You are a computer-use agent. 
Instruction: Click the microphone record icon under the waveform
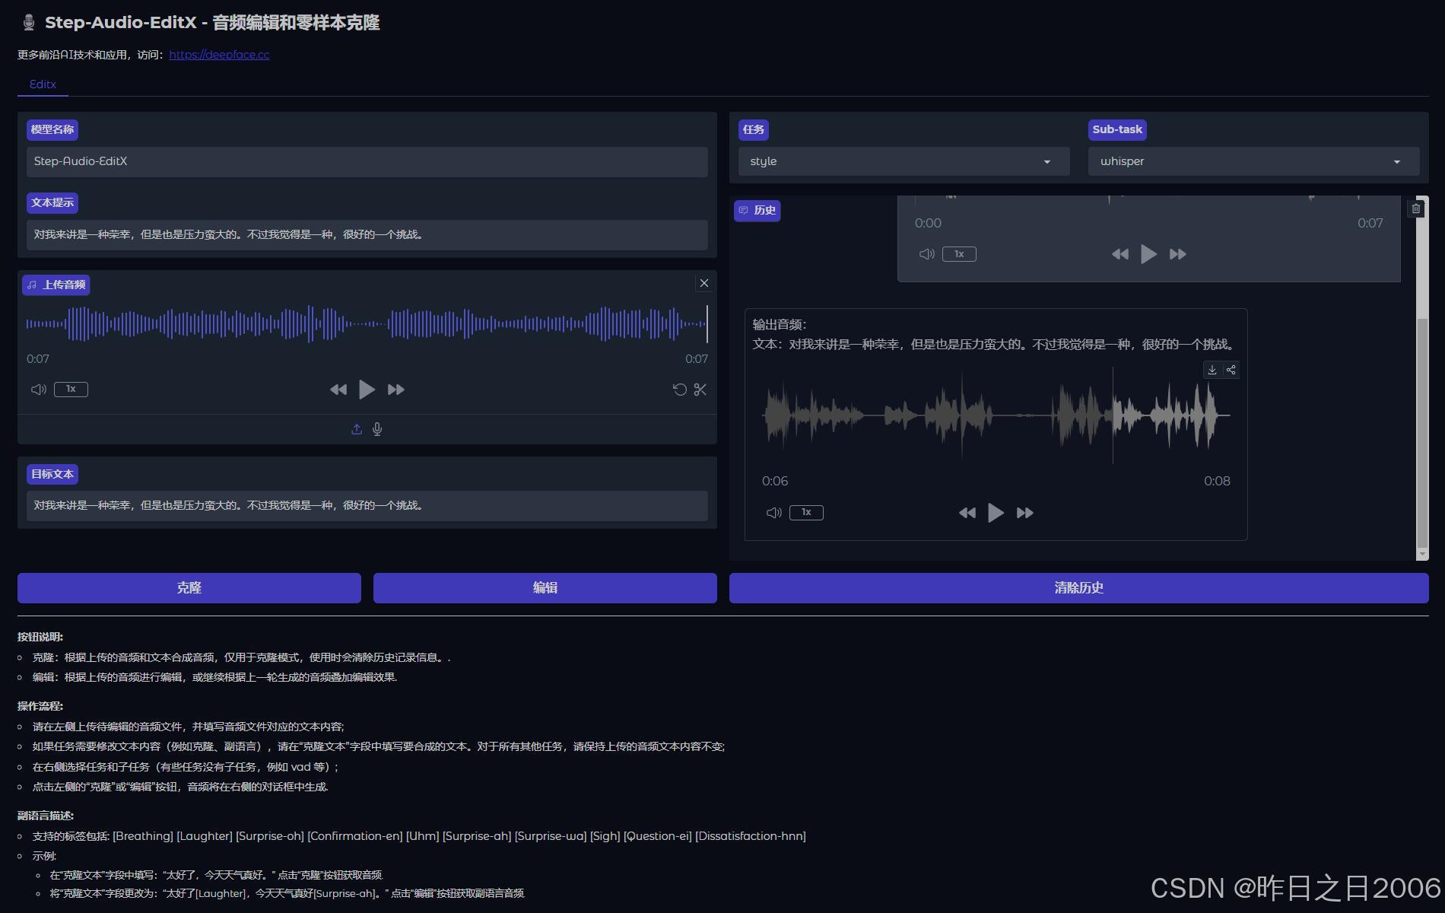[377, 429]
